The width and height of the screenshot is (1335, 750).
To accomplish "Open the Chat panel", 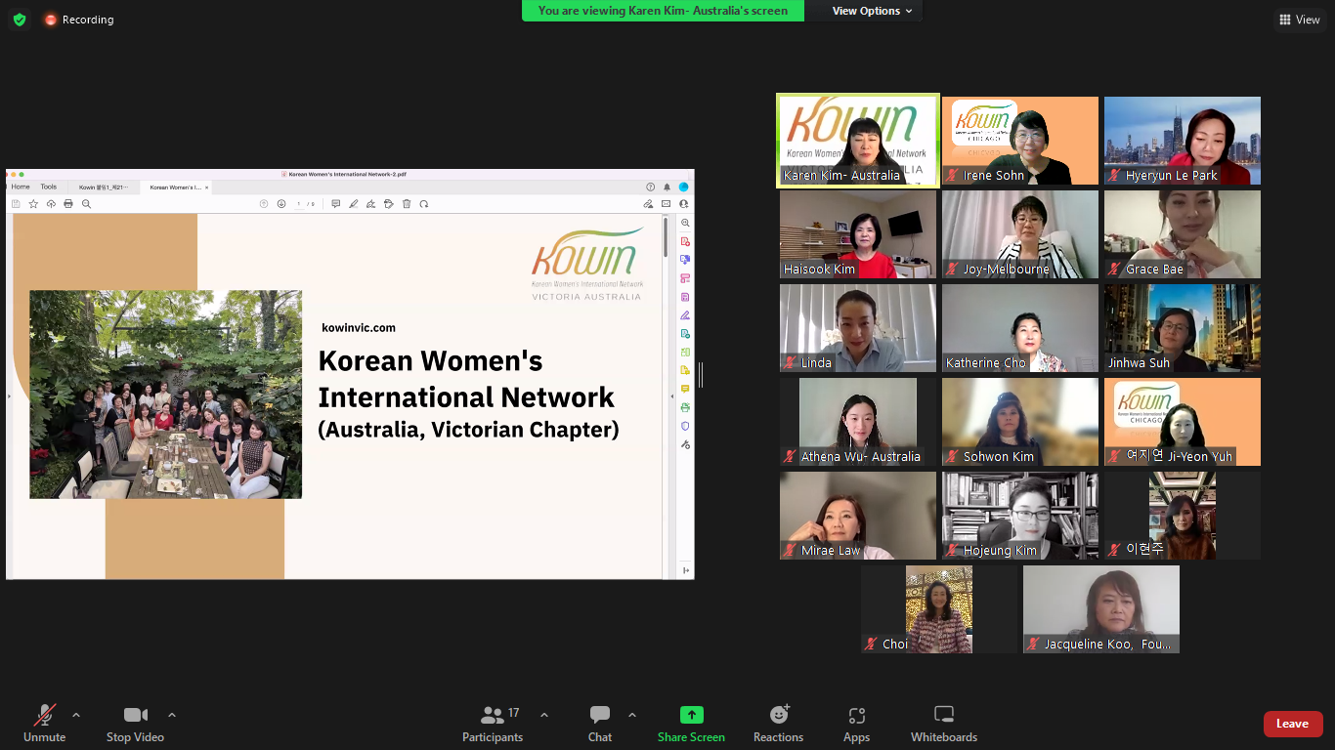I will click(x=600, y=723).
